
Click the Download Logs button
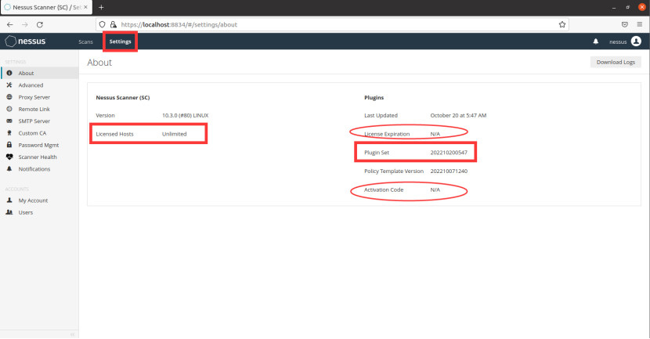click(x=616, y=62)
